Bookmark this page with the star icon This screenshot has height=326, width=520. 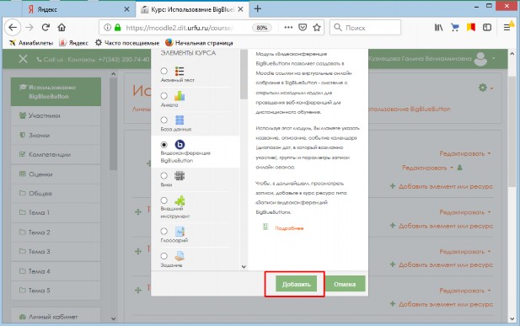tap(317, 27)
